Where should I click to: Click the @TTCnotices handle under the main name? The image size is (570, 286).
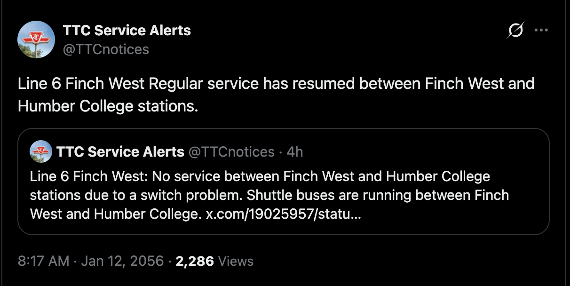[x=106, y=49]
